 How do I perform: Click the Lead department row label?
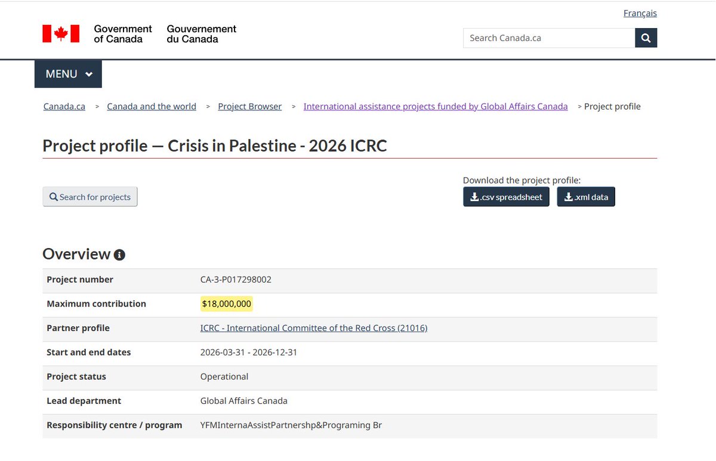pyautogui.click(x=84, y=401)
